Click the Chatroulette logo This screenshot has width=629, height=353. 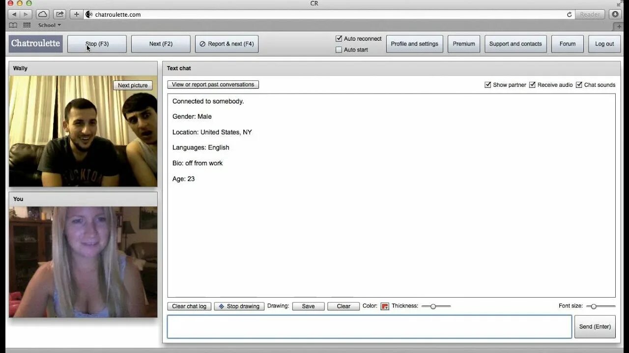(35, 44)
